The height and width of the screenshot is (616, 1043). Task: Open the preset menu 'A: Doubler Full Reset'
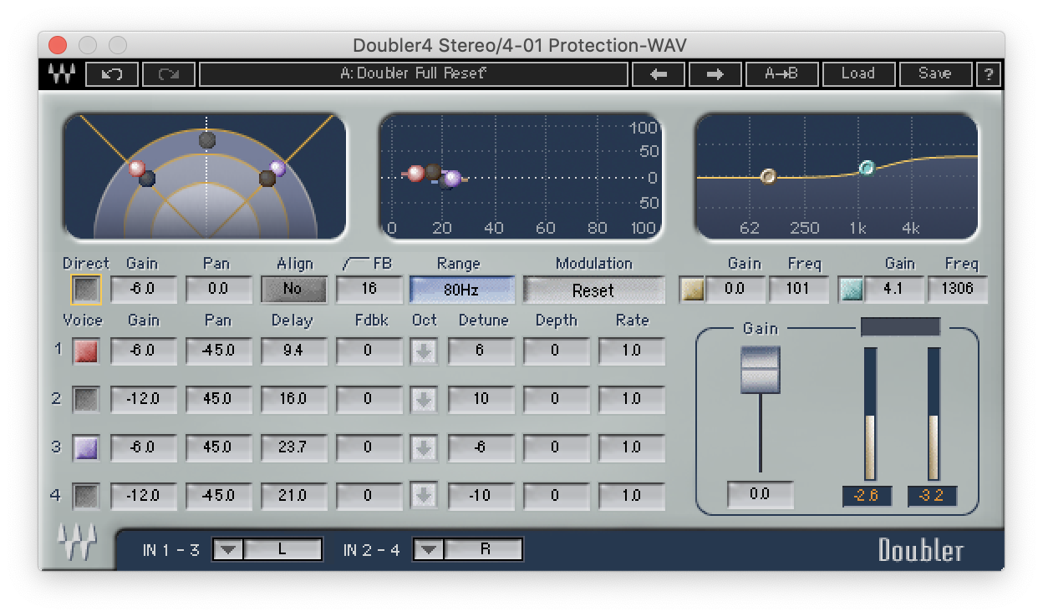[414, 74]
